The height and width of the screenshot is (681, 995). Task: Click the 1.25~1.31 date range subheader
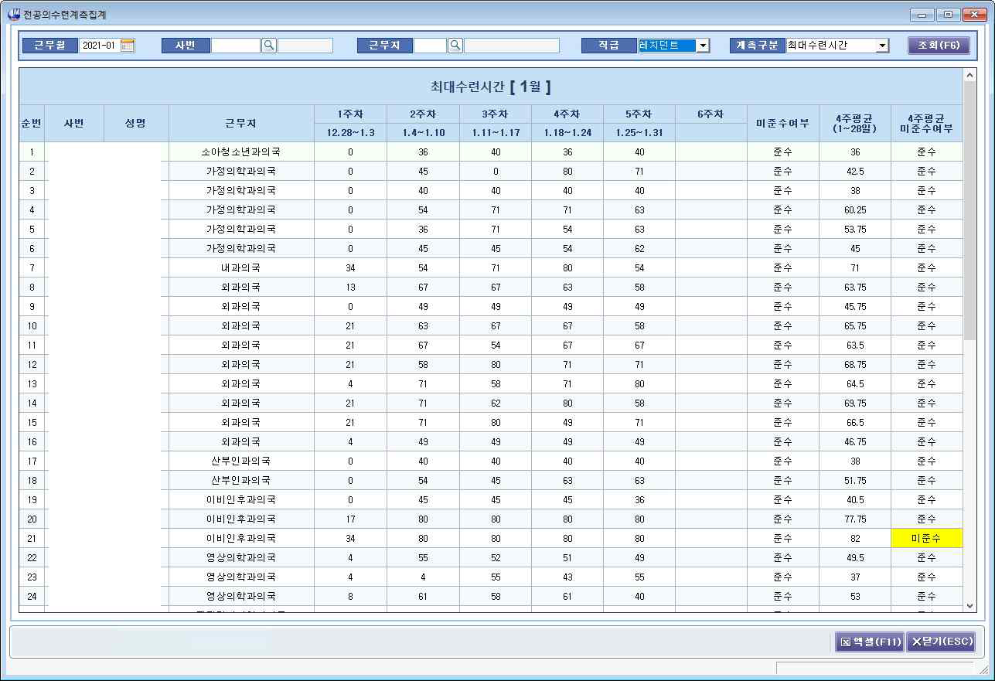click(x=639, y=133)
